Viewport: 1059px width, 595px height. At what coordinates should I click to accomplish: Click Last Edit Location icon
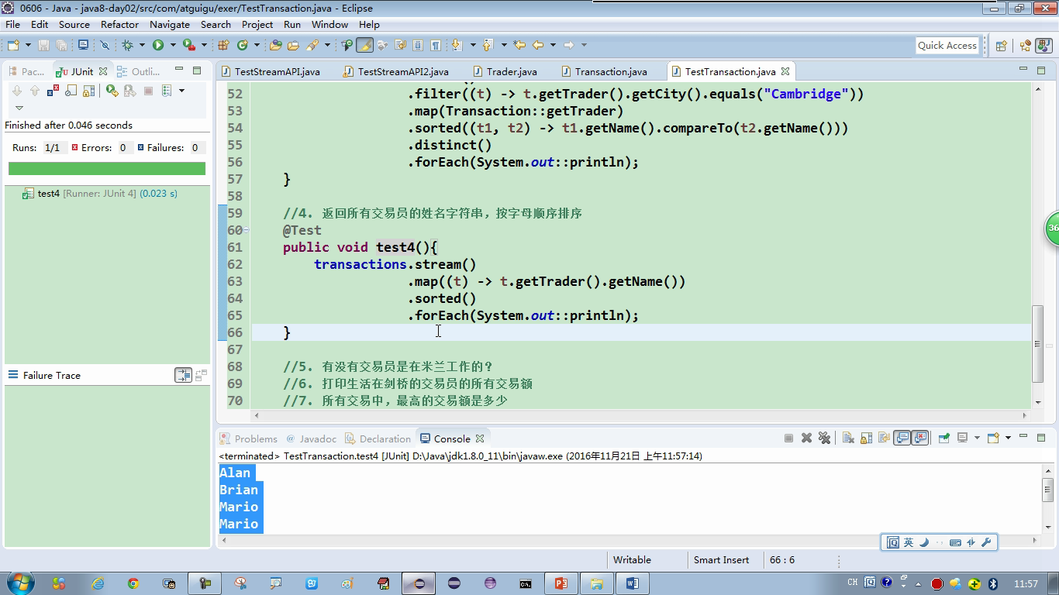pos(519,45)
